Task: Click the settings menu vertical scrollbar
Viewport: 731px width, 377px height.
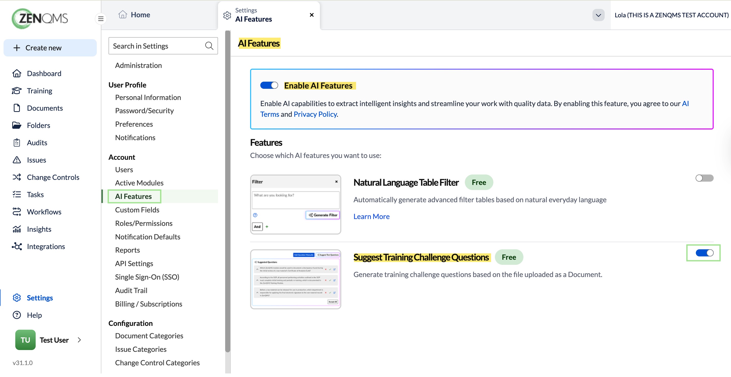Action: point(228,191)
